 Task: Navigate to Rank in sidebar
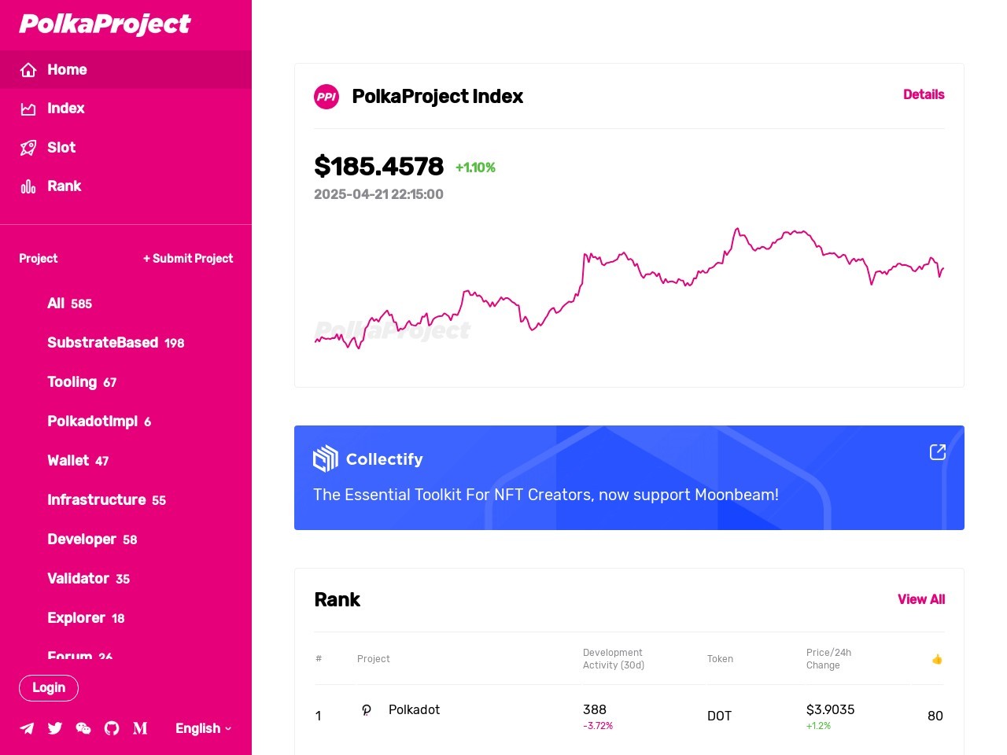pyautogui.click(x=64, y=186)
